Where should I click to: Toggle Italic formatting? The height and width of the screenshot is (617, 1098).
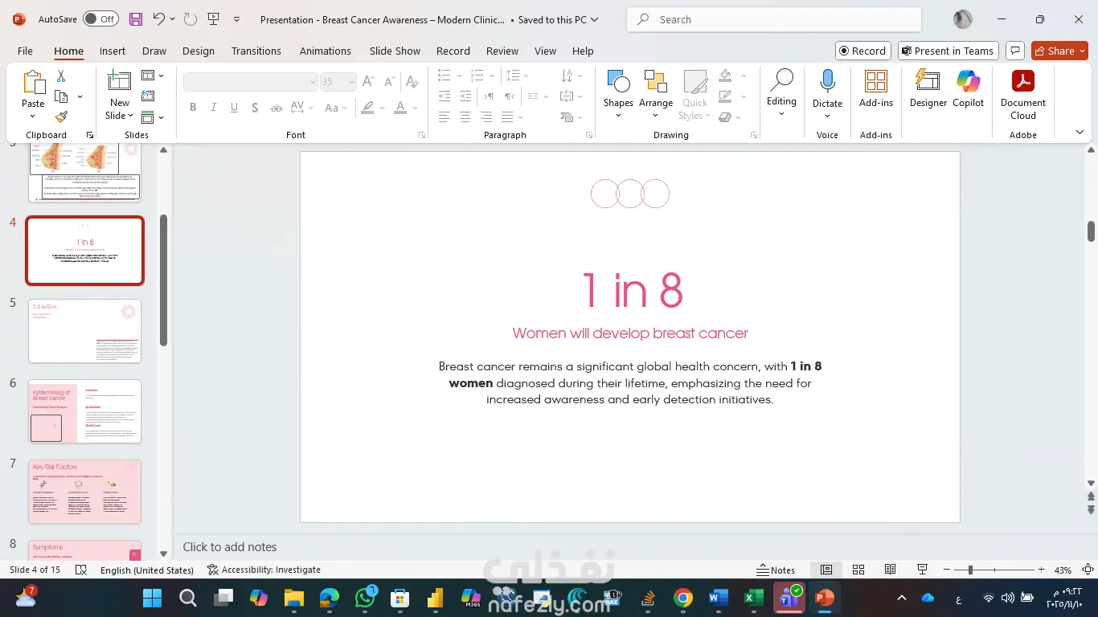214,108
